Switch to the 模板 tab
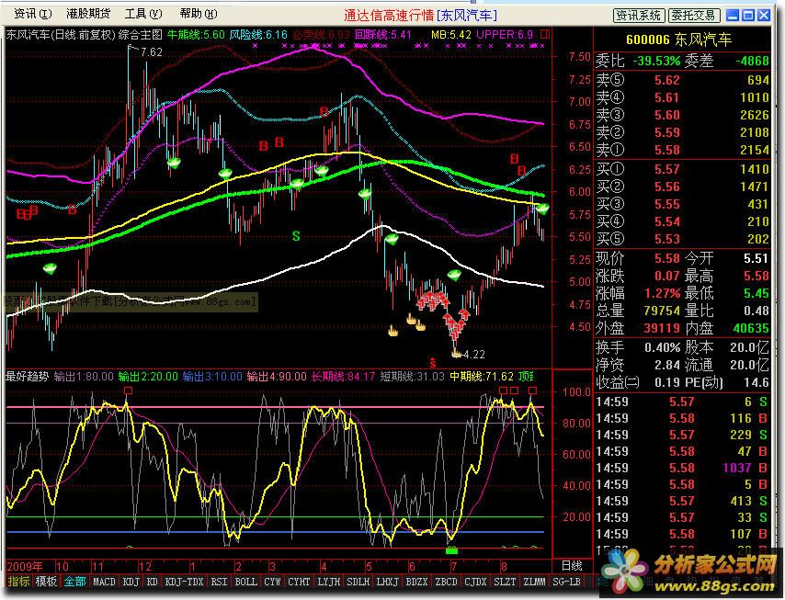The height and width of the screenshot is (600, 785). point(46,582)
